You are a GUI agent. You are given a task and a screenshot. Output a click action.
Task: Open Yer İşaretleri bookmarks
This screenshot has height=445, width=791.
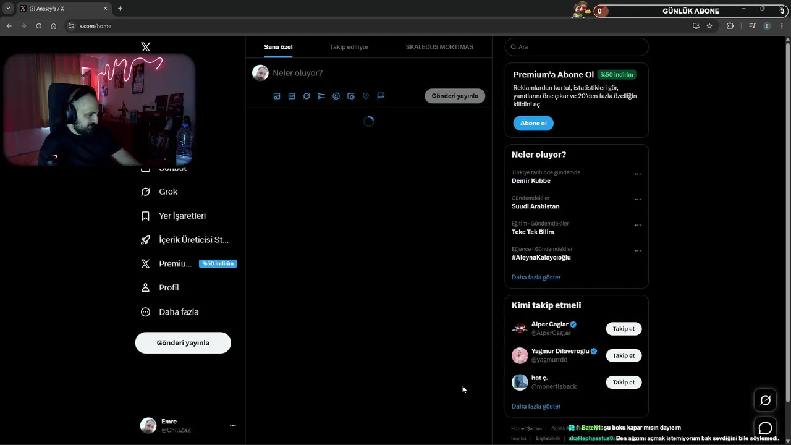(x=174, y=216)
